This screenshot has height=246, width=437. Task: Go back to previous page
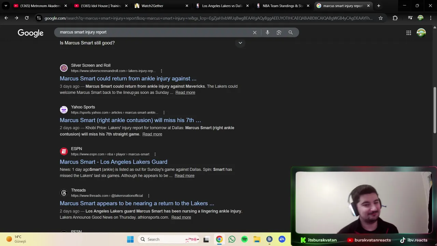pyautogui.click(x=6, y=18)
